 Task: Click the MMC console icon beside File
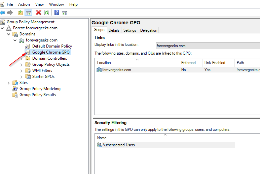click(x=2, y=4)
